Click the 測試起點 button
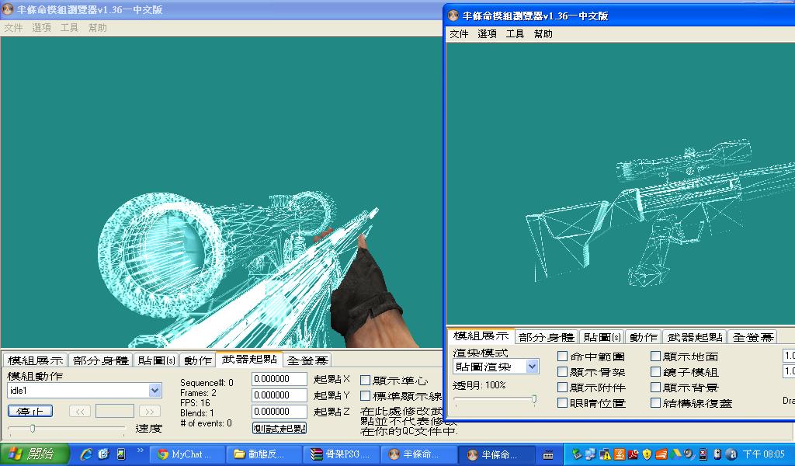This screenshot has height=466, width=795. [x=279, y=428]
